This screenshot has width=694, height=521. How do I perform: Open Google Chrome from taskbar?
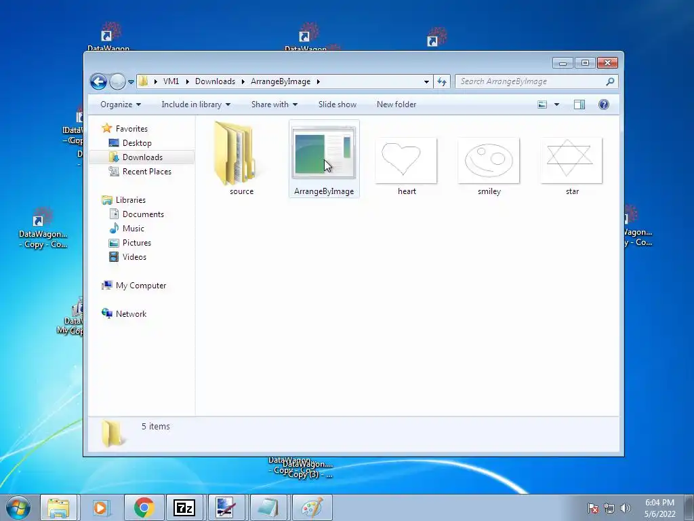point(144,507)
